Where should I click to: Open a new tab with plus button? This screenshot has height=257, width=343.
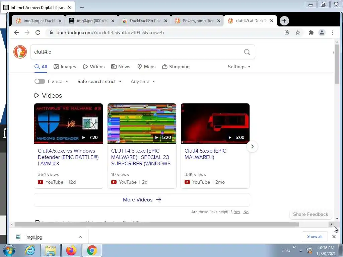pyautogui.click(x=284, y=21)
